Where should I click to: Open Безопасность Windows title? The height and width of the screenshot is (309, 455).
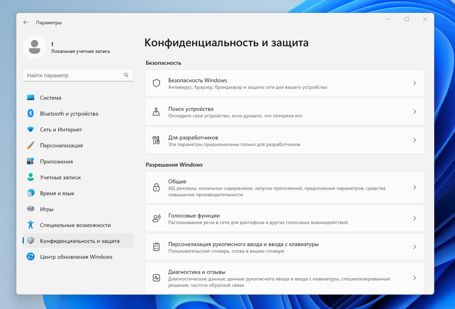click(x=197, y=80)
